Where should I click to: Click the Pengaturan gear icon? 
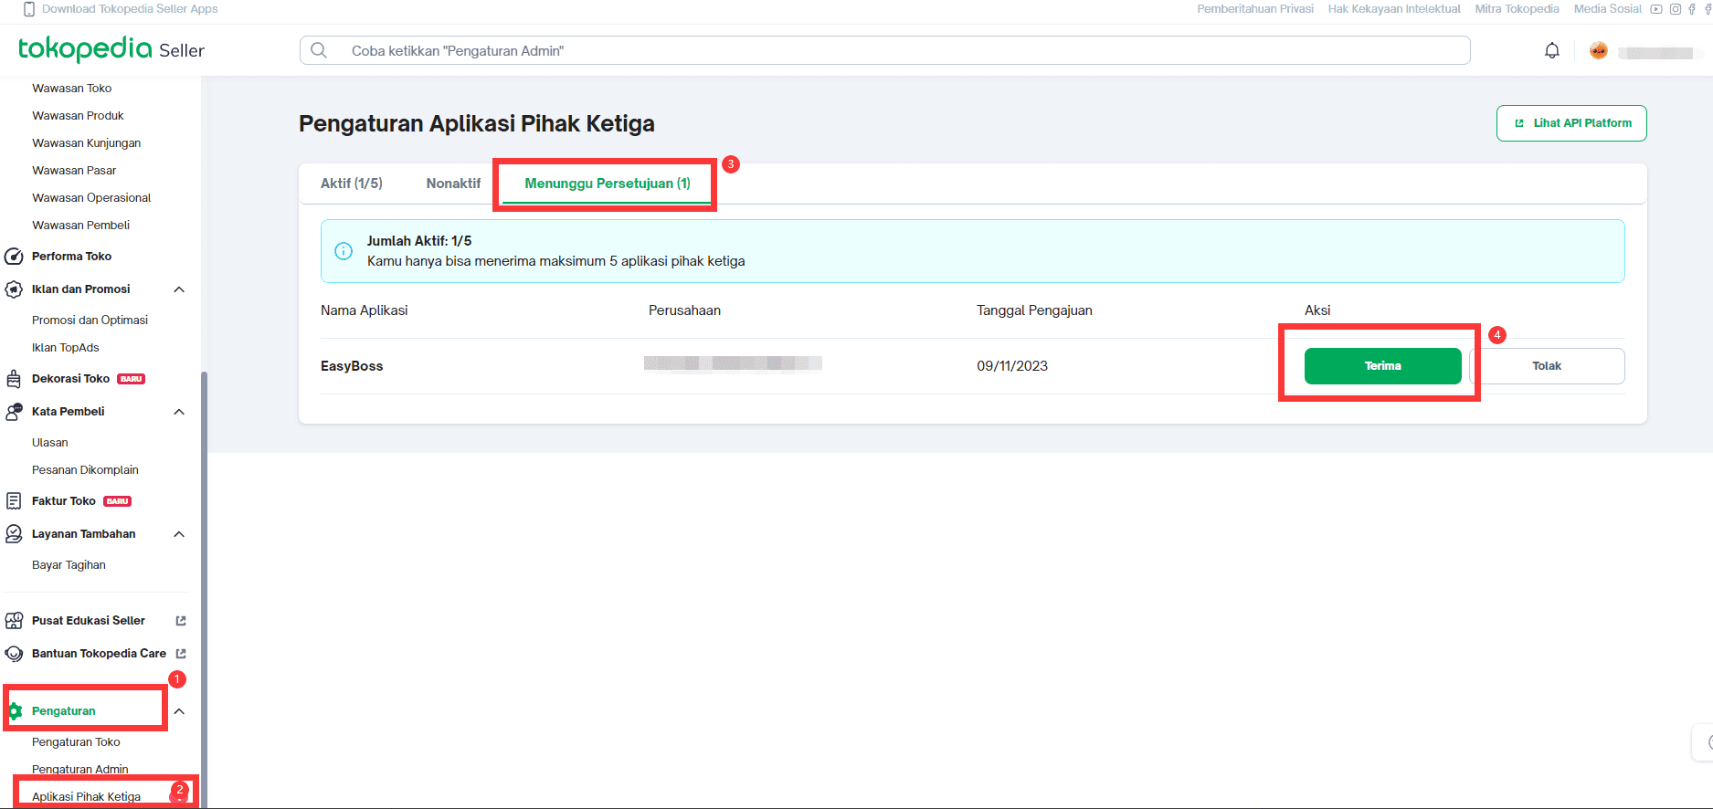[x=15, y=711]
